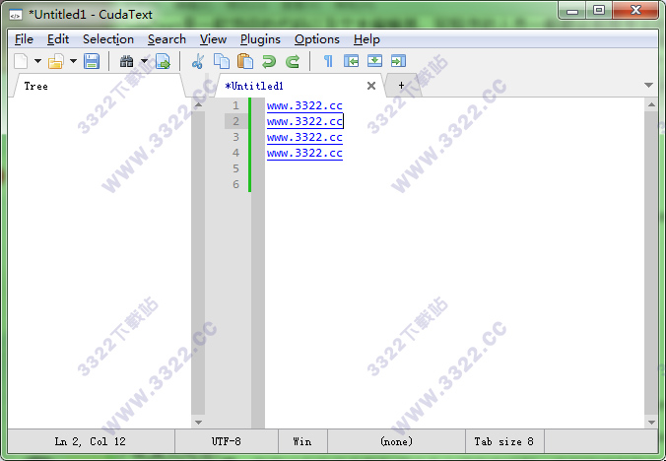Close the *Untitled1 tab
The width and height of the screenshot is (666, 461).
[x=371, y=86]
